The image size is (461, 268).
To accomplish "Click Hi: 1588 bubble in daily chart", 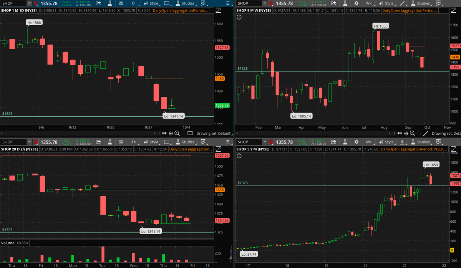I will (x=34, y=23).
